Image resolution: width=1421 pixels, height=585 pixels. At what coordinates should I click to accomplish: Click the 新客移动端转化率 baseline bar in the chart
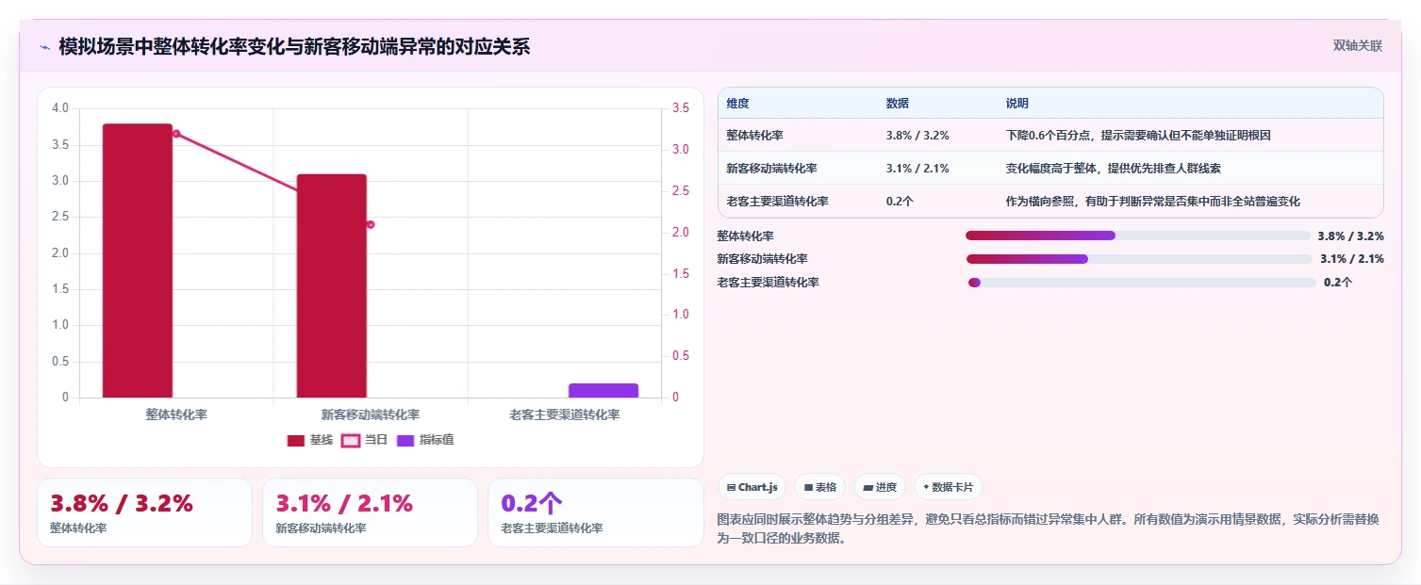pyautogui.click(x=331, y=285)
